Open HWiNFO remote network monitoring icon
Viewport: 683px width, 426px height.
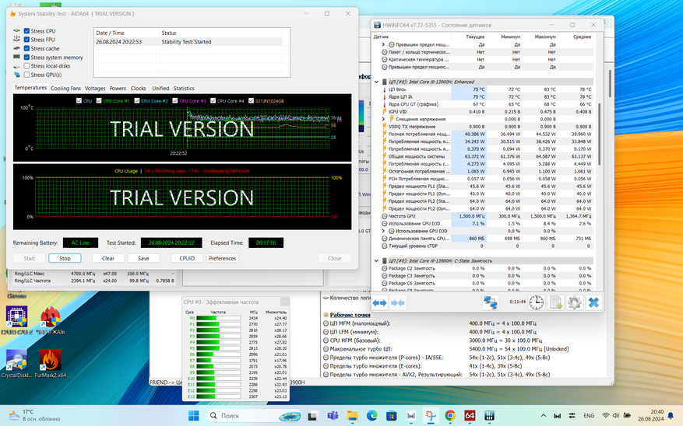(x=491, y=302)
